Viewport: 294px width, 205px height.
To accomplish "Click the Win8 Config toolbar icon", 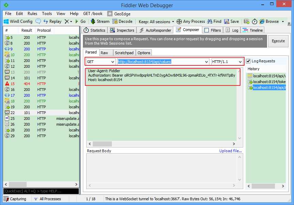I will (6, 21).
